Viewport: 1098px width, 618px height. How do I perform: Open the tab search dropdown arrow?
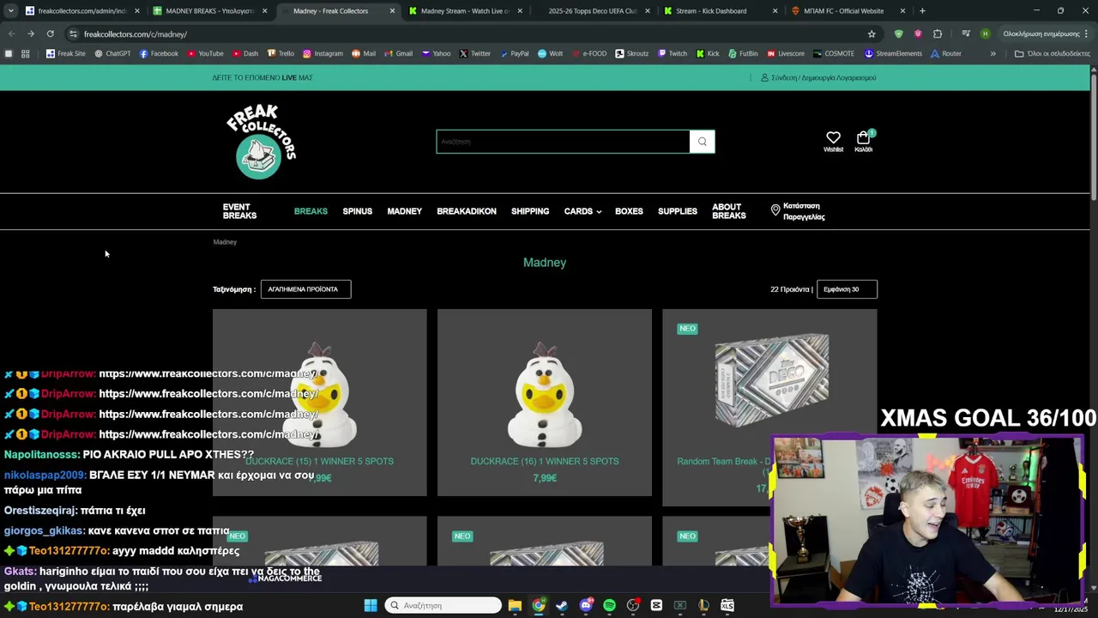click(11, 11)
